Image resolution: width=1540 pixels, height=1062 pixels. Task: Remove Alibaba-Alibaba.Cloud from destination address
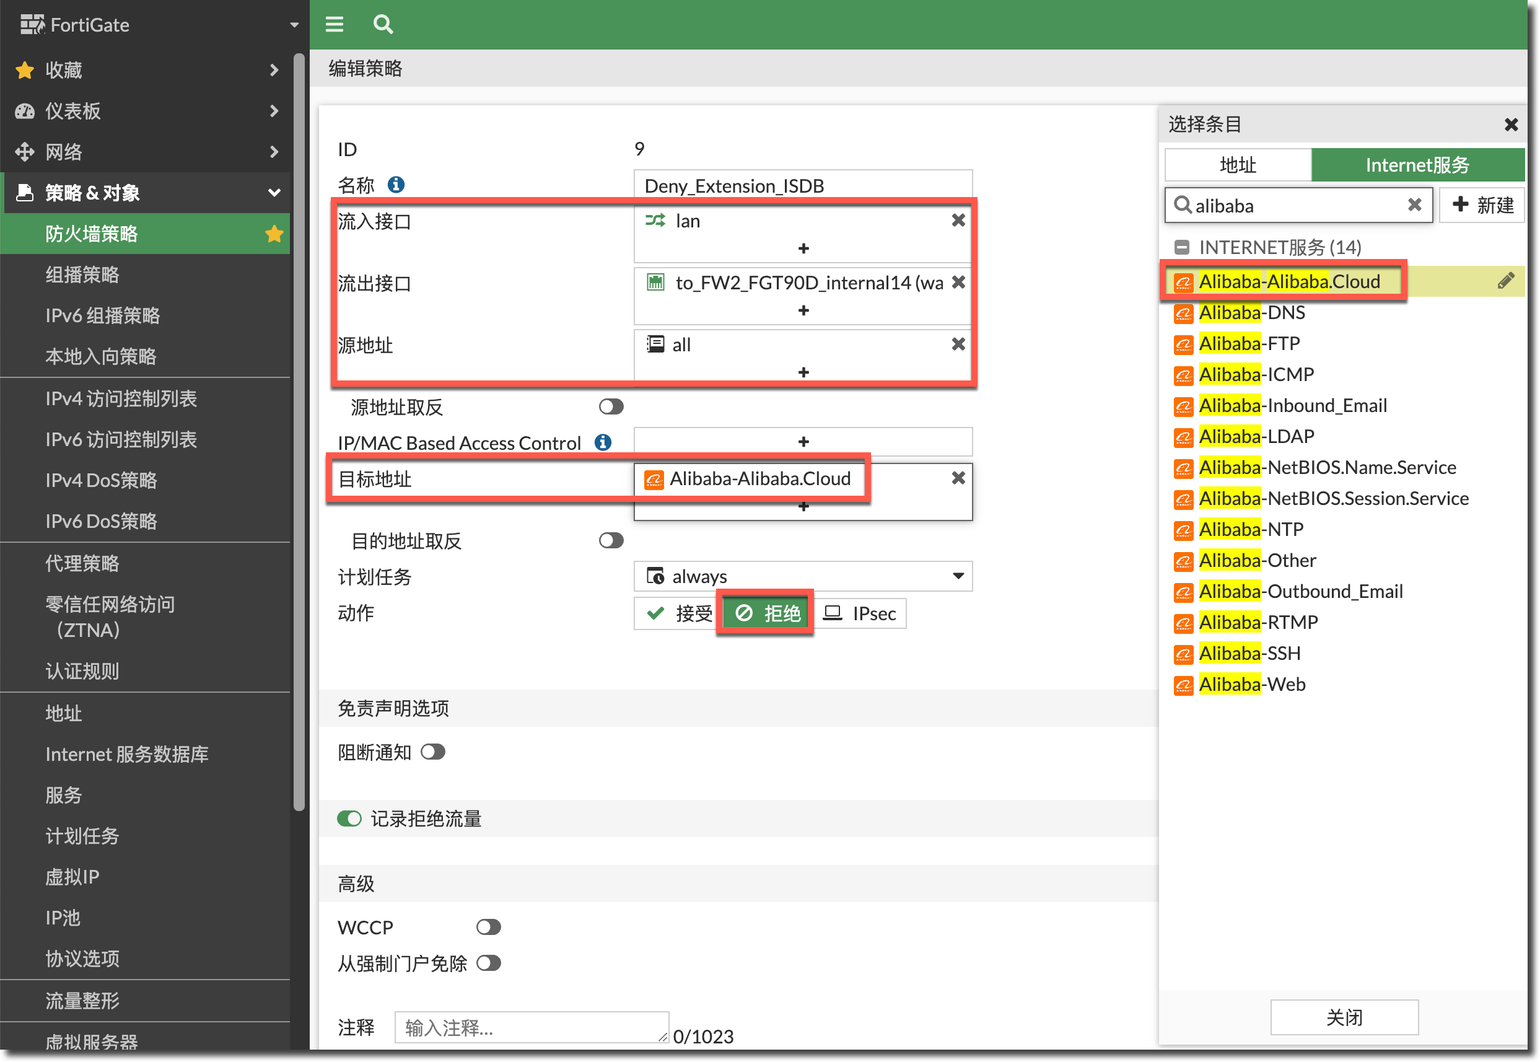click(957, 478)
